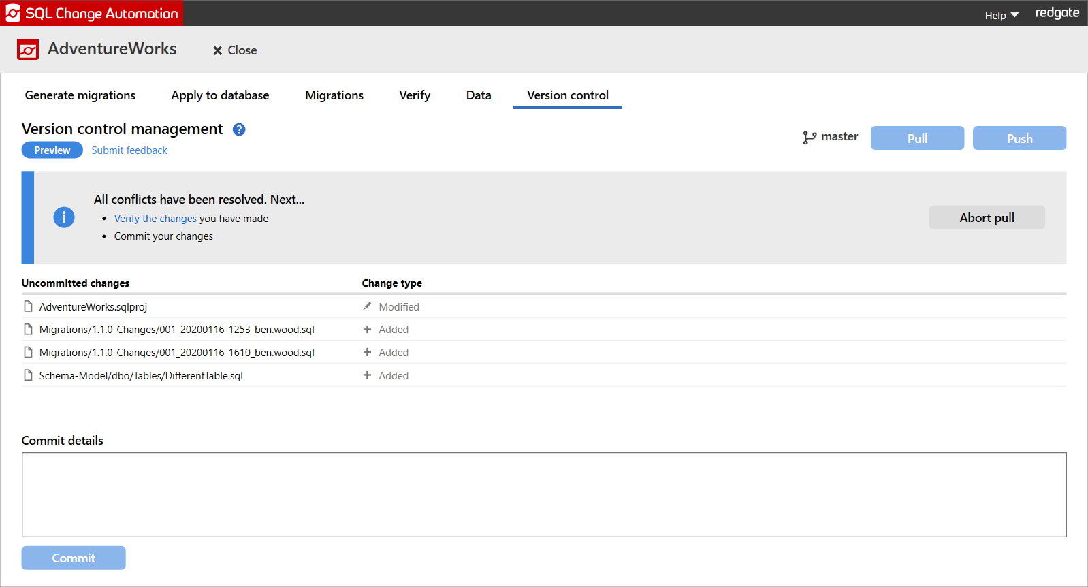Go to the Migrations tab
The image size is (1088, 587).
click(x=334, y=95)
